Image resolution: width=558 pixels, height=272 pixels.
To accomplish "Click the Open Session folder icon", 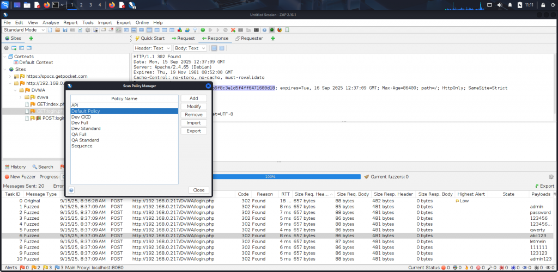I will click(57, 30).
